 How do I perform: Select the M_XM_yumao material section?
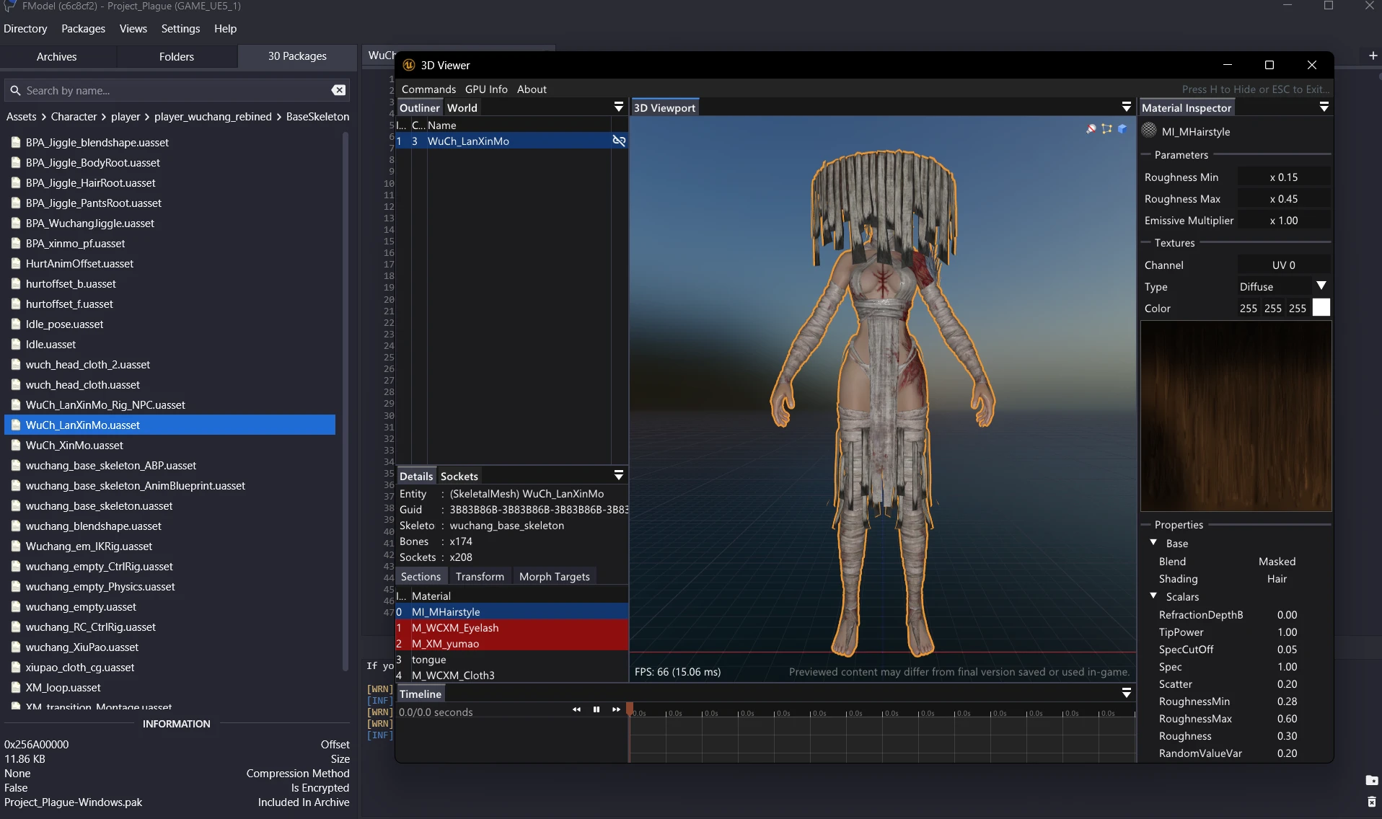[445, 644]
